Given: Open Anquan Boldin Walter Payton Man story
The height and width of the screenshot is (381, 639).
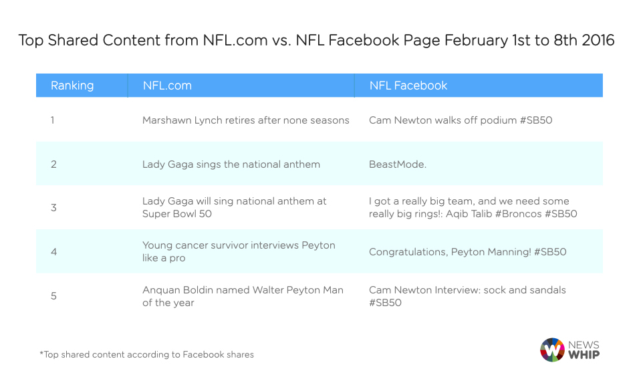Looking at the screenshot, I should click(x=243, y=295).
